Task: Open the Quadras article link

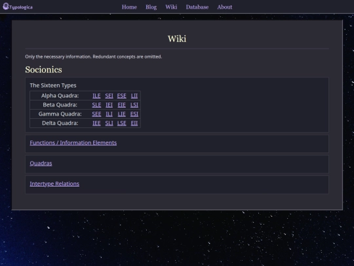Action: pos(41,164)
